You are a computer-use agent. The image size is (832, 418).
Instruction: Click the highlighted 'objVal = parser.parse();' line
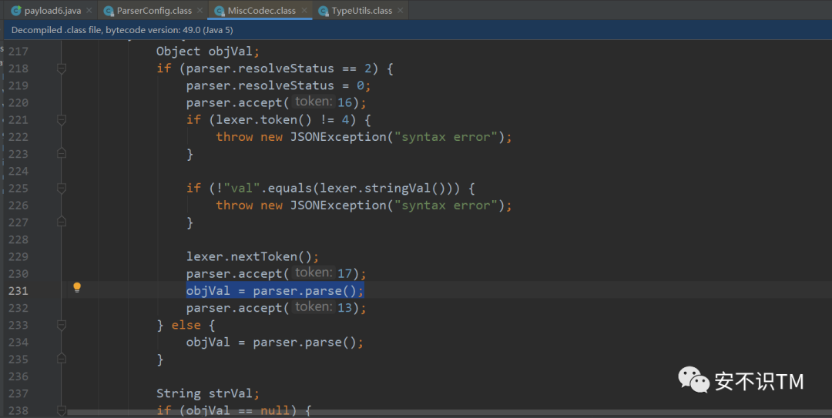pyautogui.click(x=275, y=291)
